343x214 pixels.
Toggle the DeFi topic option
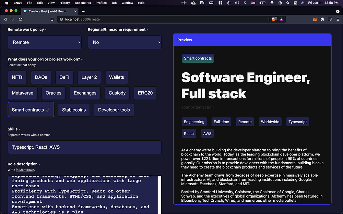pos(64,77)
